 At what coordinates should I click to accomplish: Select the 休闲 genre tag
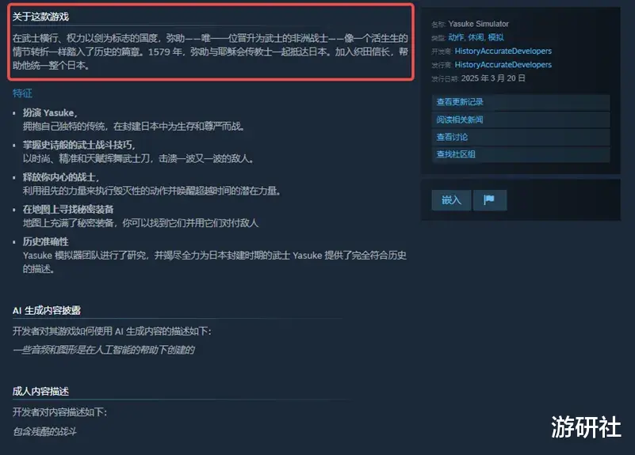[476, 37]
